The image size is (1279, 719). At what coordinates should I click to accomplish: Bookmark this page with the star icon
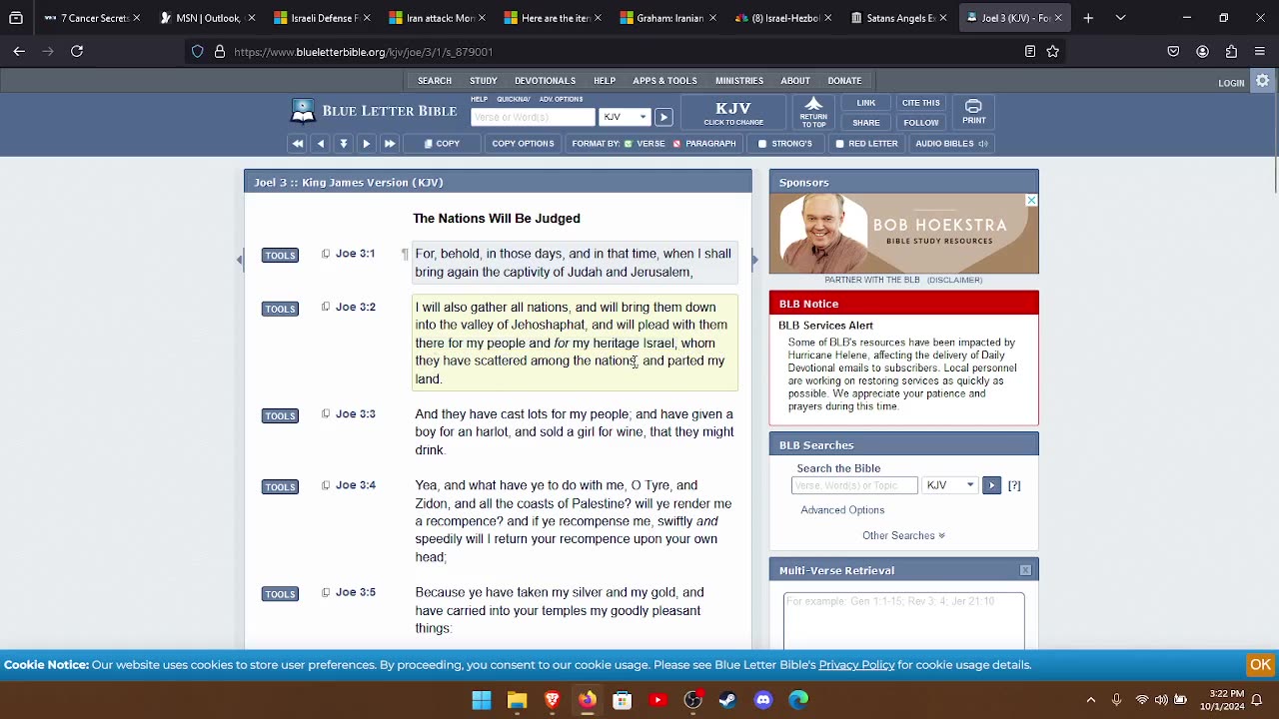coord(1053,51)
